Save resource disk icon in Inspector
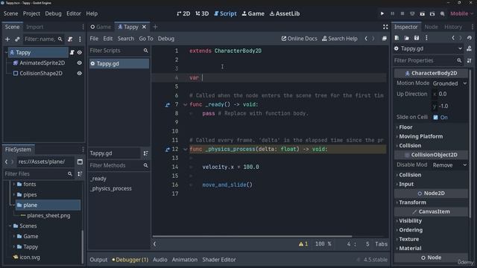This screenshot has height=268, width=477. click(x=417, y=38)
